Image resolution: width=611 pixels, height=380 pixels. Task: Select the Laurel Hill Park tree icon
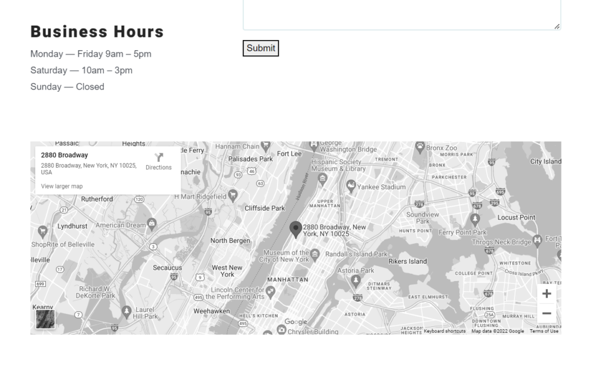(x=126, y=311)
